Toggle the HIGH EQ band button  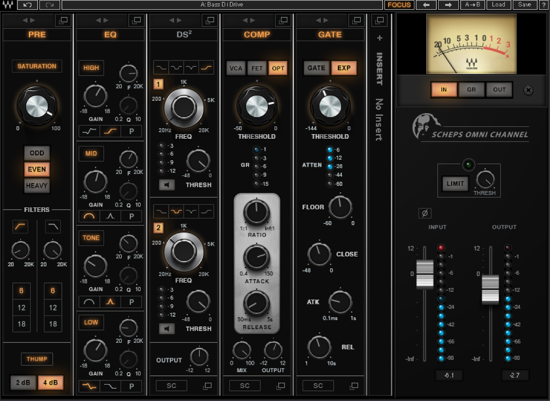(91, 68)
